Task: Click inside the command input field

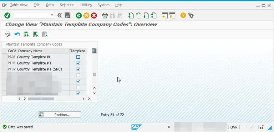Action: tap(32, 15)
